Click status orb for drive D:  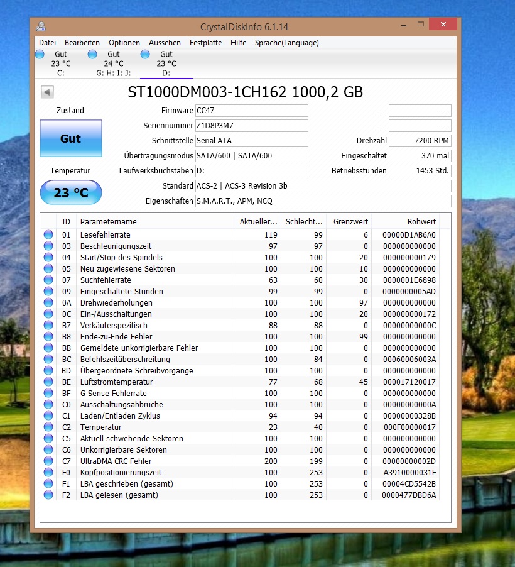pos(145,54)
